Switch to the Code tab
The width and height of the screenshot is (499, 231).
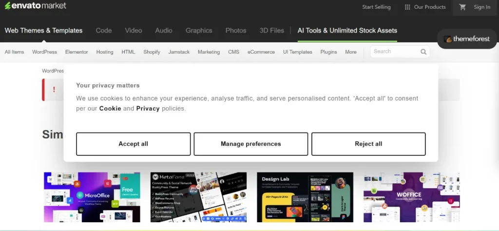coord(103,30)
